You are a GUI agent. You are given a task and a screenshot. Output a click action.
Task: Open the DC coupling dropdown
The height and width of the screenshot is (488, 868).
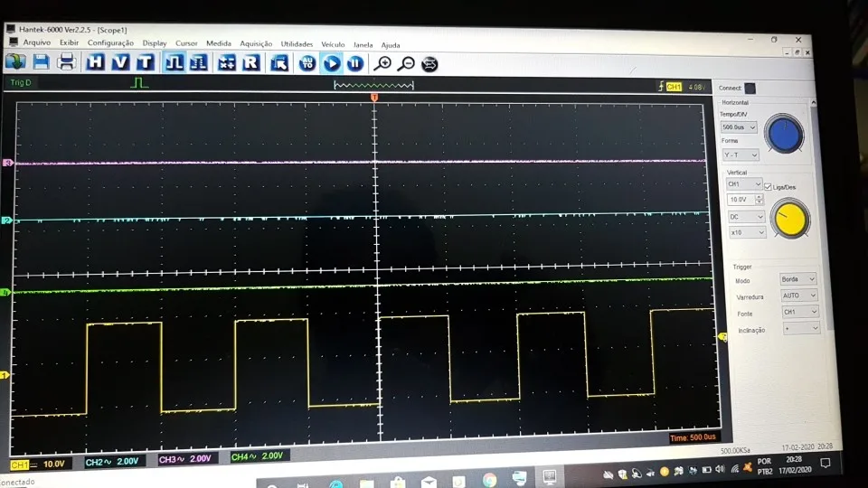(746, 217)
